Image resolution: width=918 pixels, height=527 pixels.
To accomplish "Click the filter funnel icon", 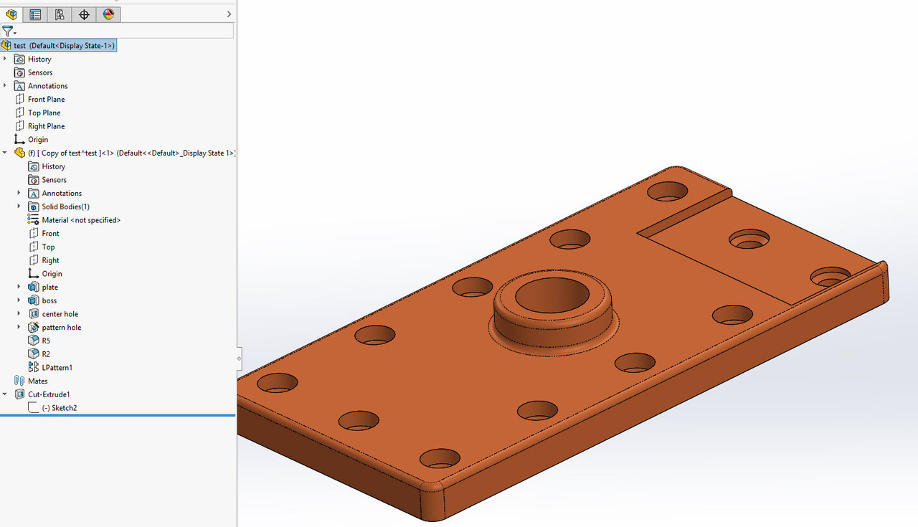I will pyautogui.click(x=7, y=31).
